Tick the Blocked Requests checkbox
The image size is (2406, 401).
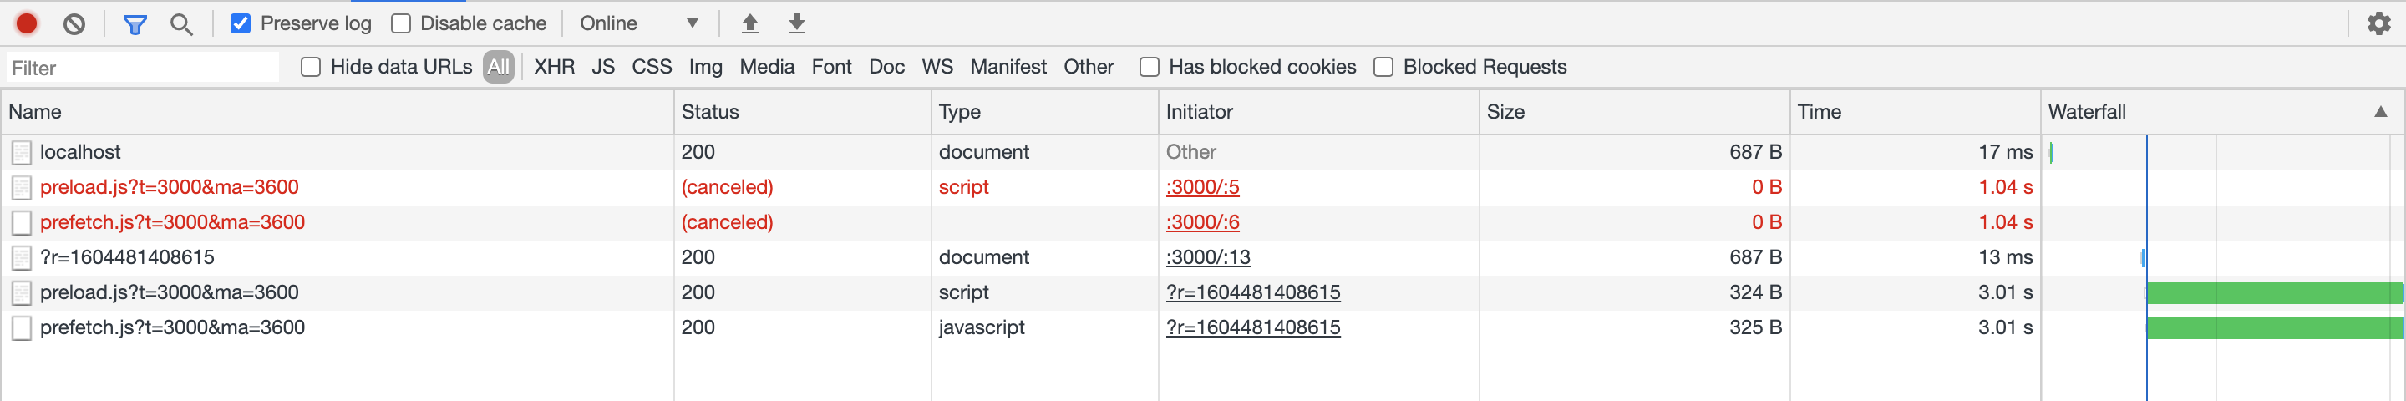coord(1384,68)
